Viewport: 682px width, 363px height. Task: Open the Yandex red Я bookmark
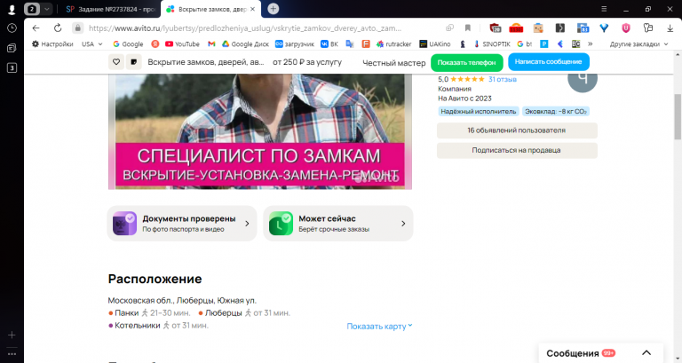click(155, 43)
